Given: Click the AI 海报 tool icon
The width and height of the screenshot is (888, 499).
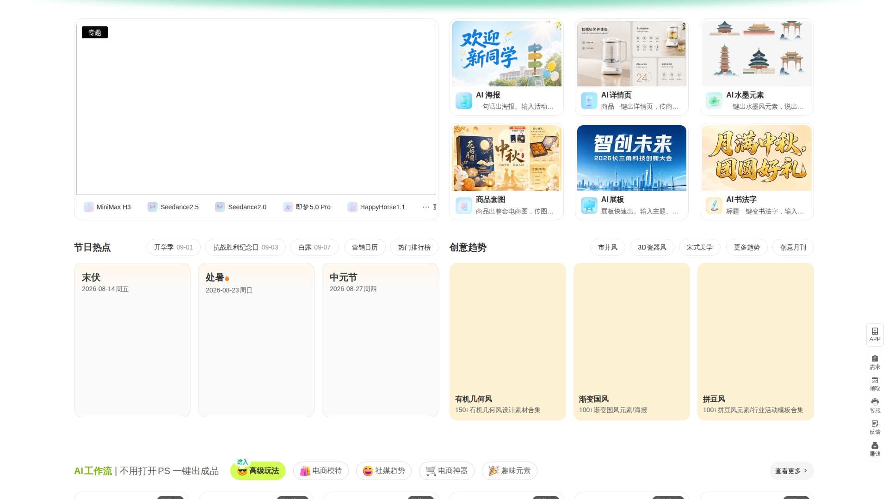Looking at the screenshot, I should [463, 101].
